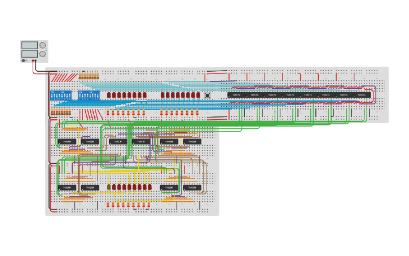The image size is (409, 256).
Task: Select the last LED in the upper-left LED group
Action: point(144,95)
